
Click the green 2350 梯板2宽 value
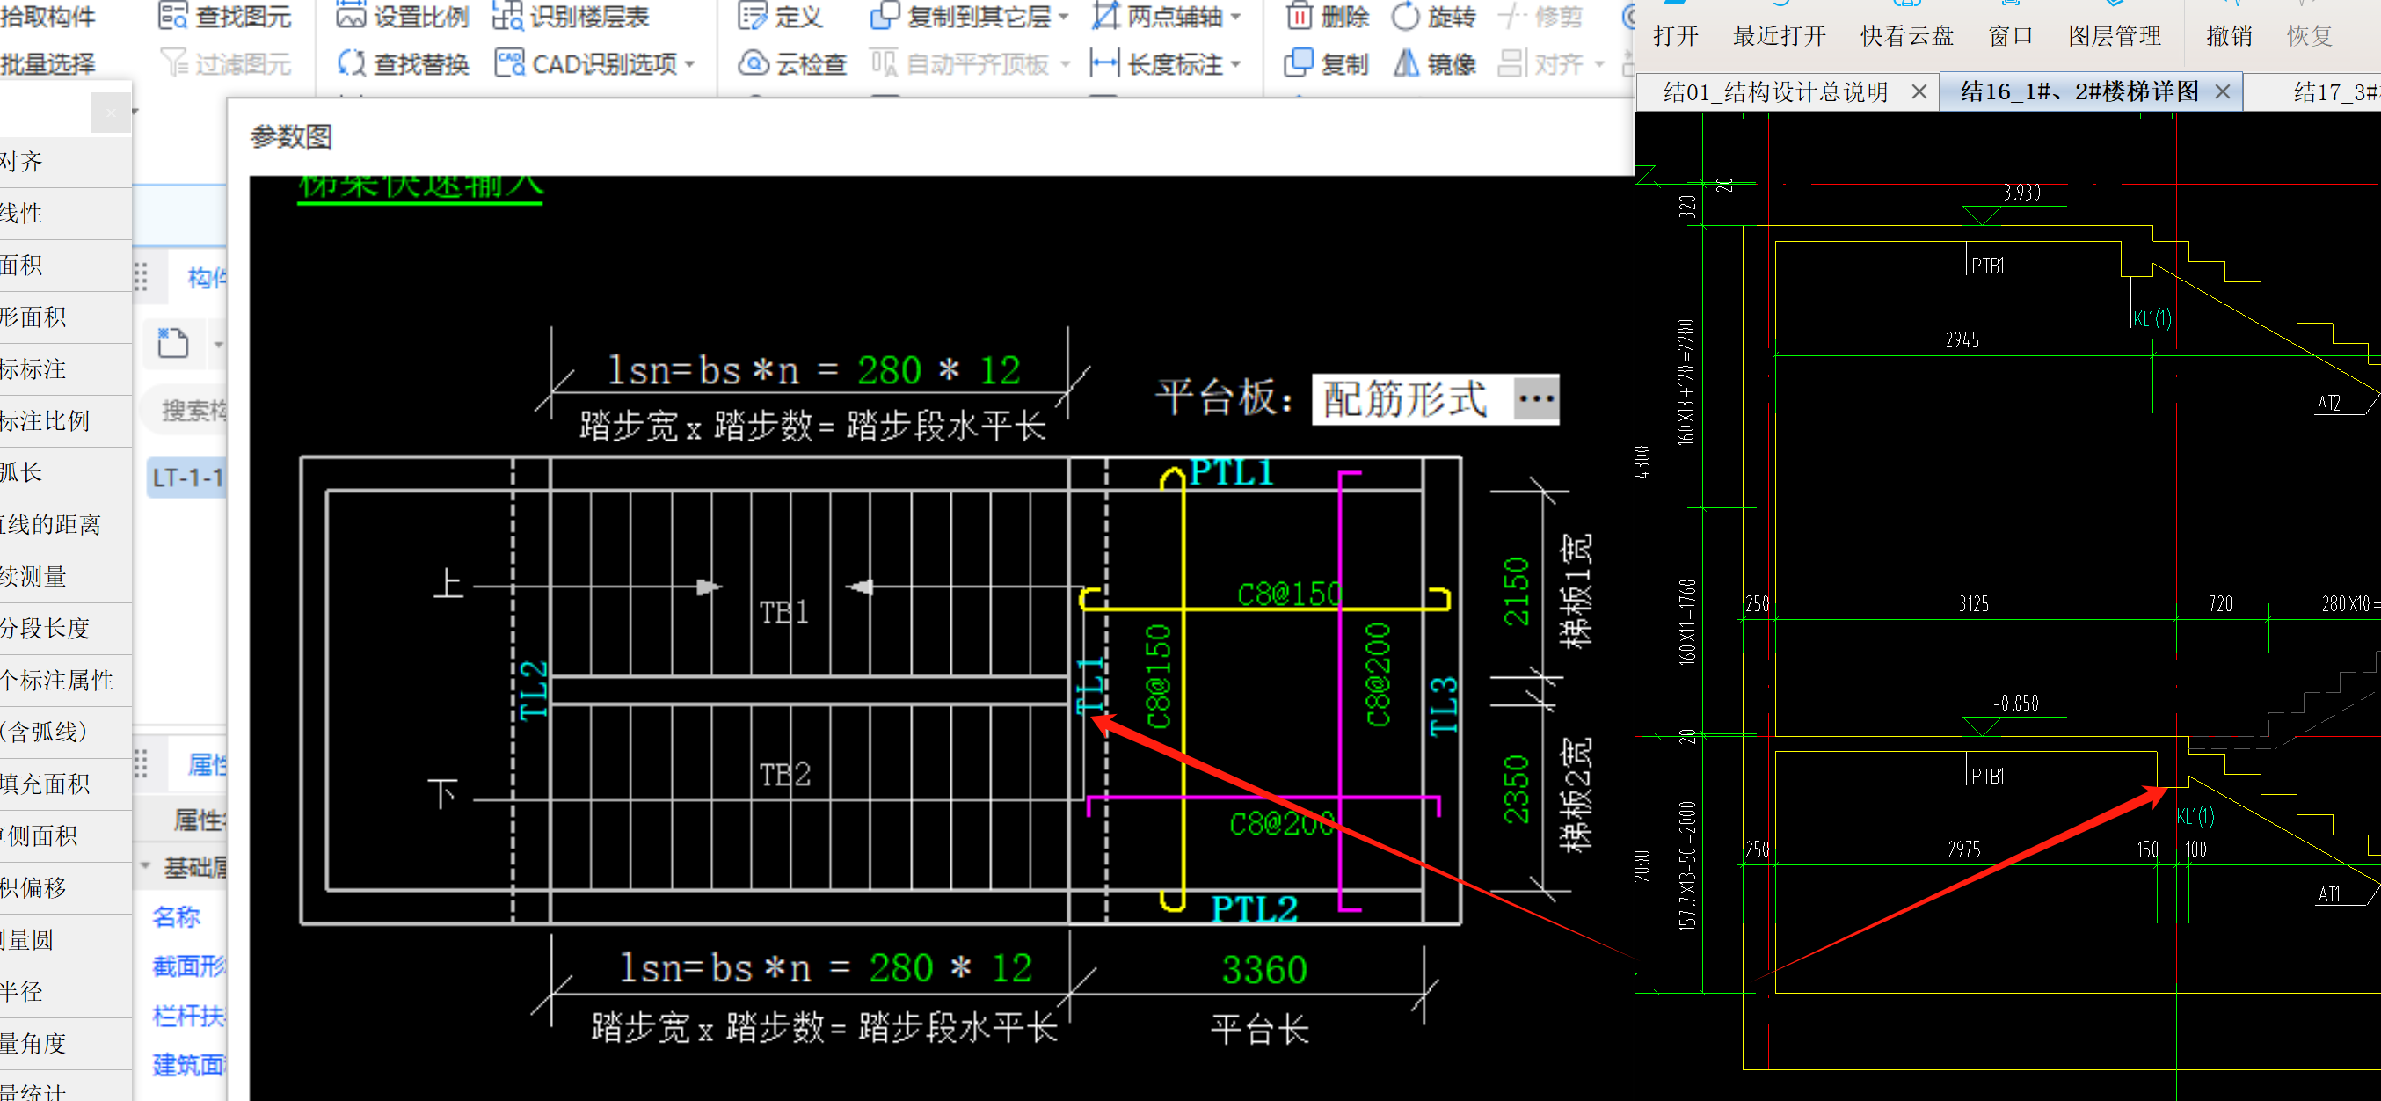tap(1517, 790)
